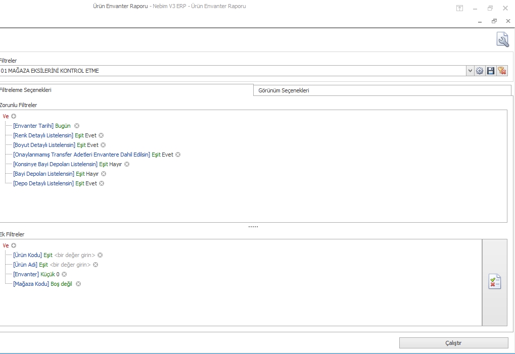This screenshot has width=515, height=354.
Task: Clear filter using funnel delete icon
Action: [x=502, y=71]
